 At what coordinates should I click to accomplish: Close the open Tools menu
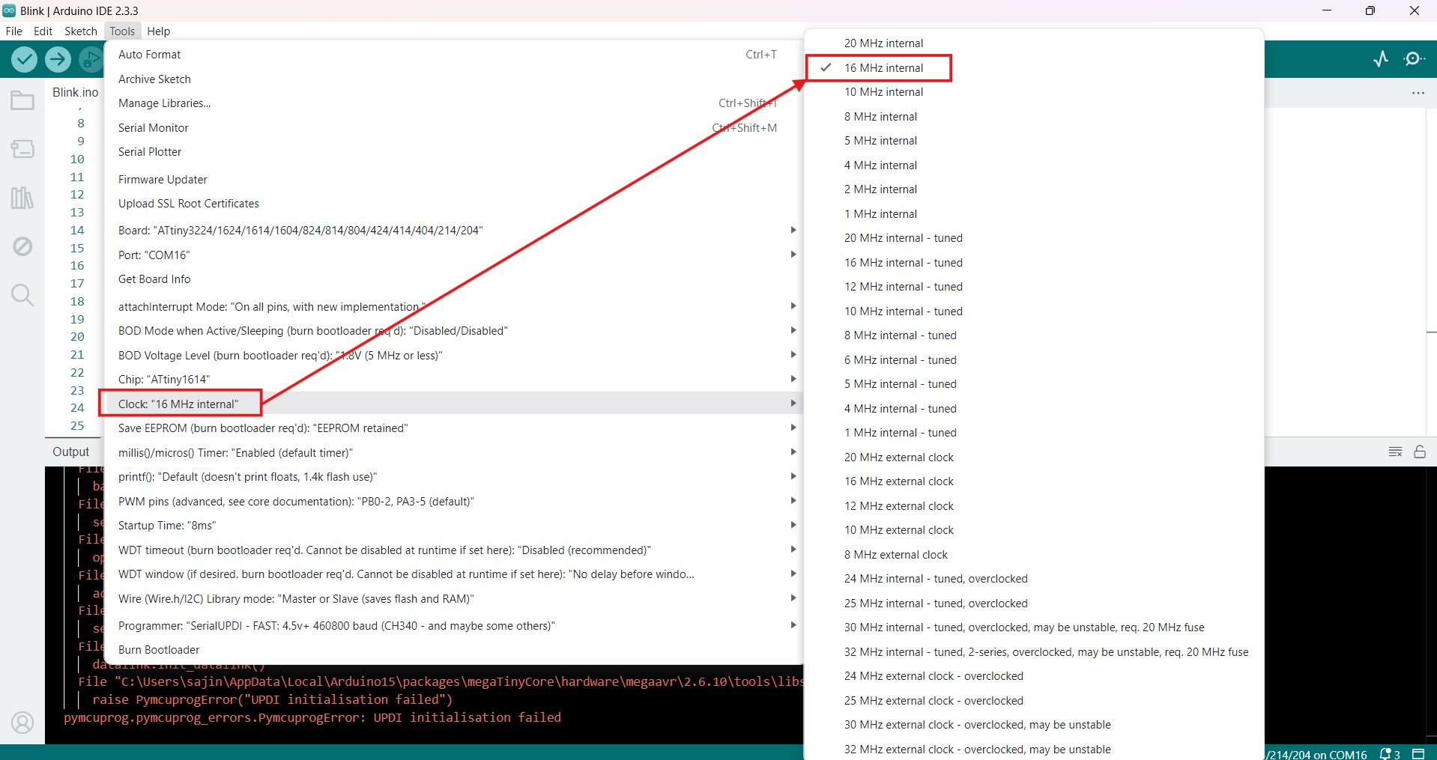coord(122,31)
